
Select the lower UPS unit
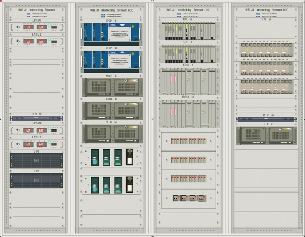point(37,180)
